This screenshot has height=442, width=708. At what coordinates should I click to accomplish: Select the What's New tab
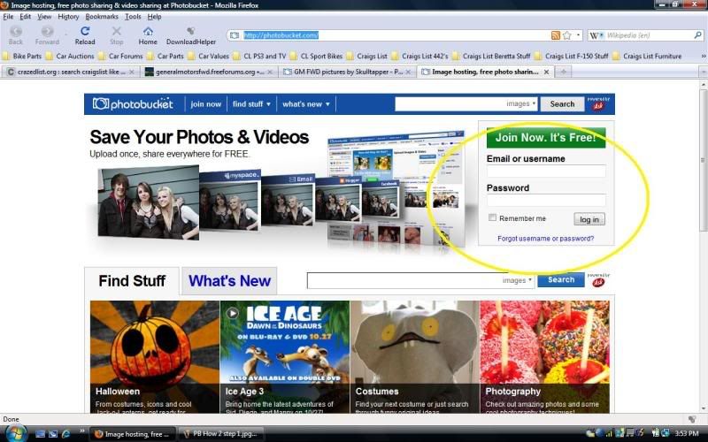[229, 280]
